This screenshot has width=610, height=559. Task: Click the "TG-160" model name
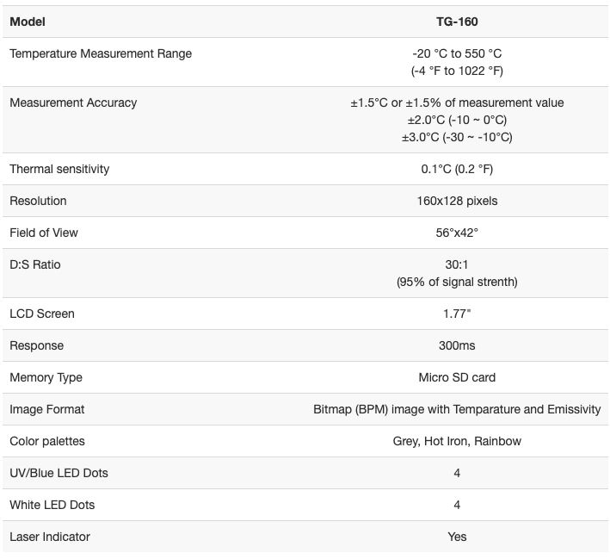pyautogui.click(x=457, y=22)
